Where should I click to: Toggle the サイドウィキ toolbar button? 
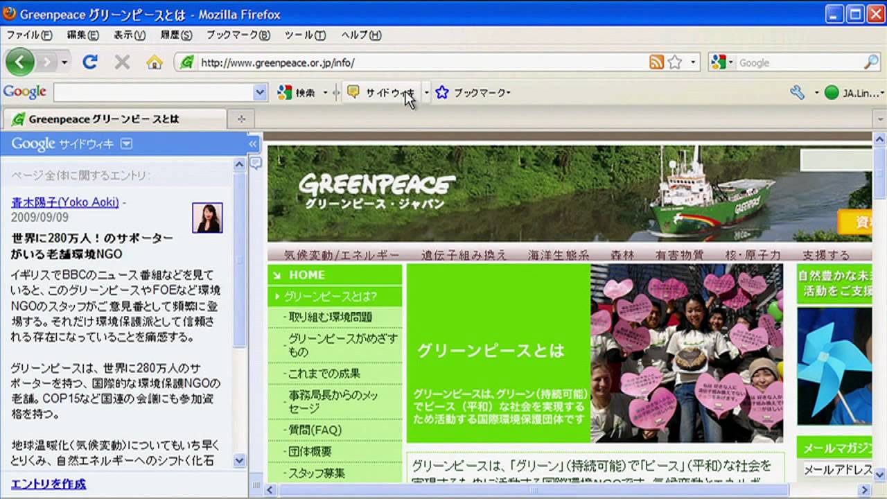coord(382,92)
